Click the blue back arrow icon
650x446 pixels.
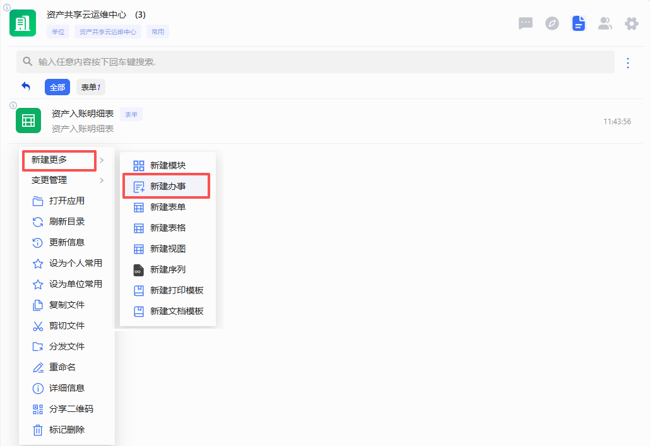tap(26, 86)
